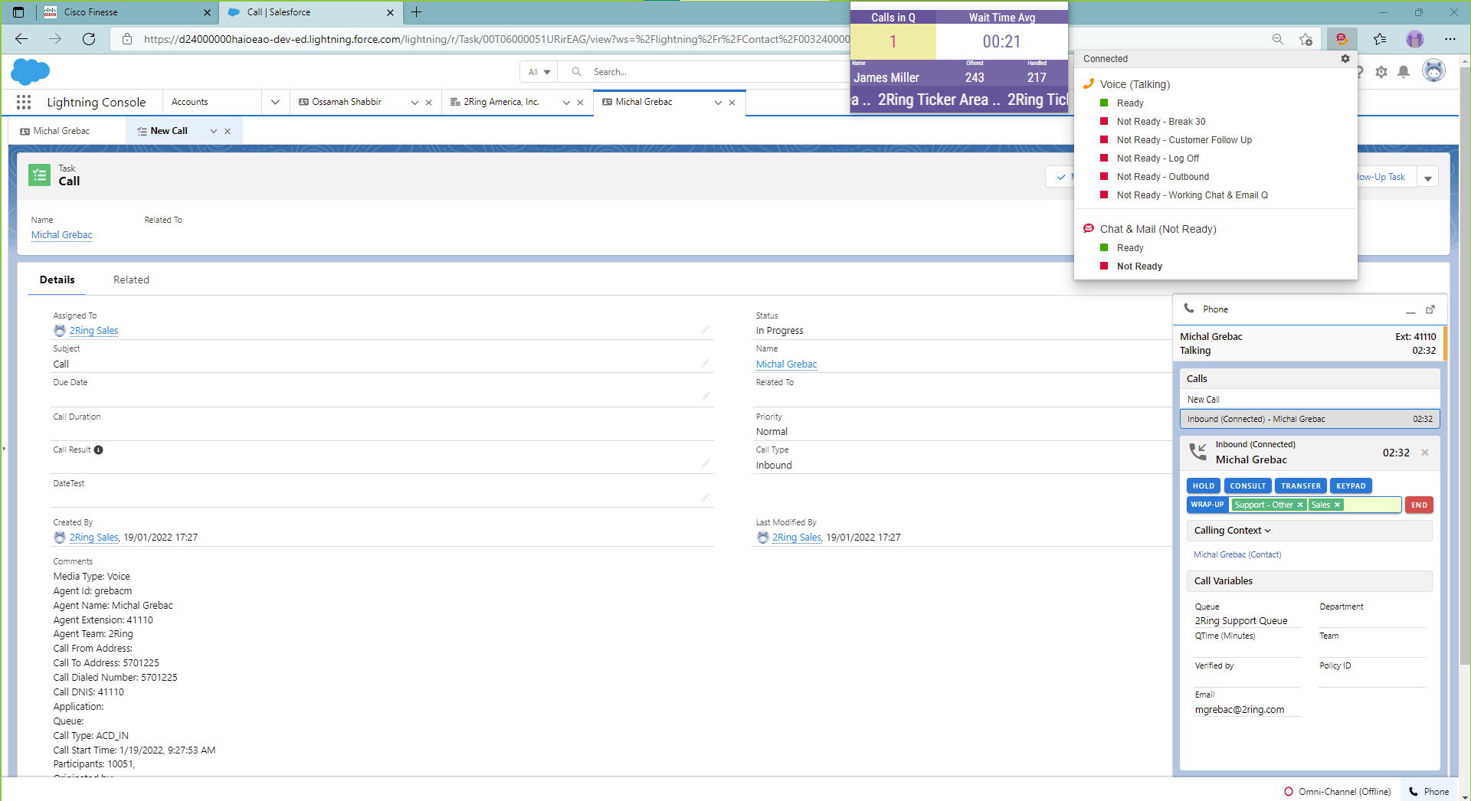
Task: Open the Salesforce App Launcher grid
Action: (x=24, y=102)
